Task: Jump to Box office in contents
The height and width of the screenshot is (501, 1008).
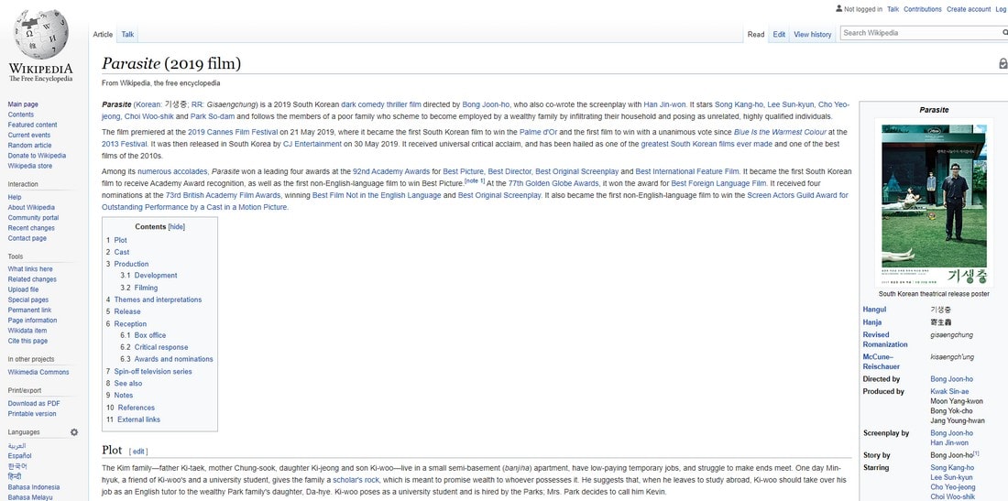Action: (x=149, y=335)
